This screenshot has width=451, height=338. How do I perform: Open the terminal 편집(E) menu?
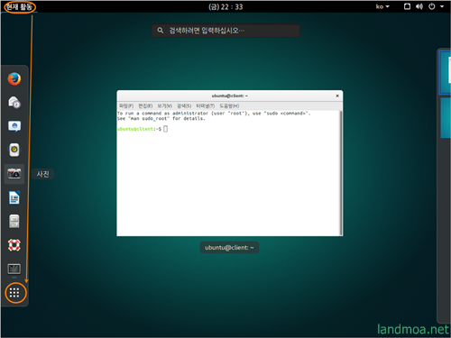tap(145, 105)
